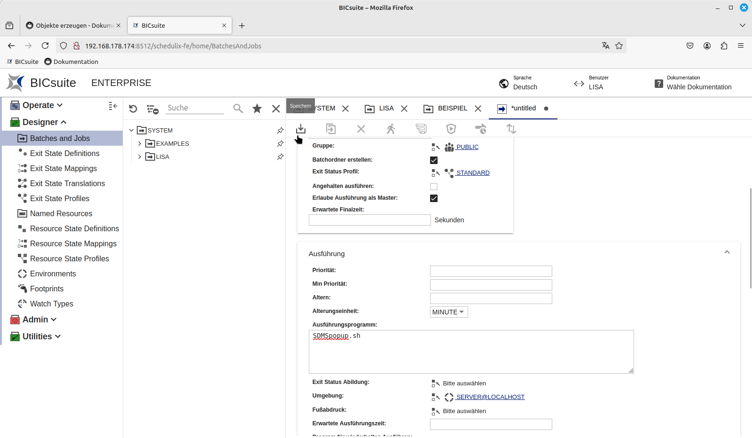Click the STANDARD exit status profile link
Viewport: 752px width, 438px height.
pos(472,173)
